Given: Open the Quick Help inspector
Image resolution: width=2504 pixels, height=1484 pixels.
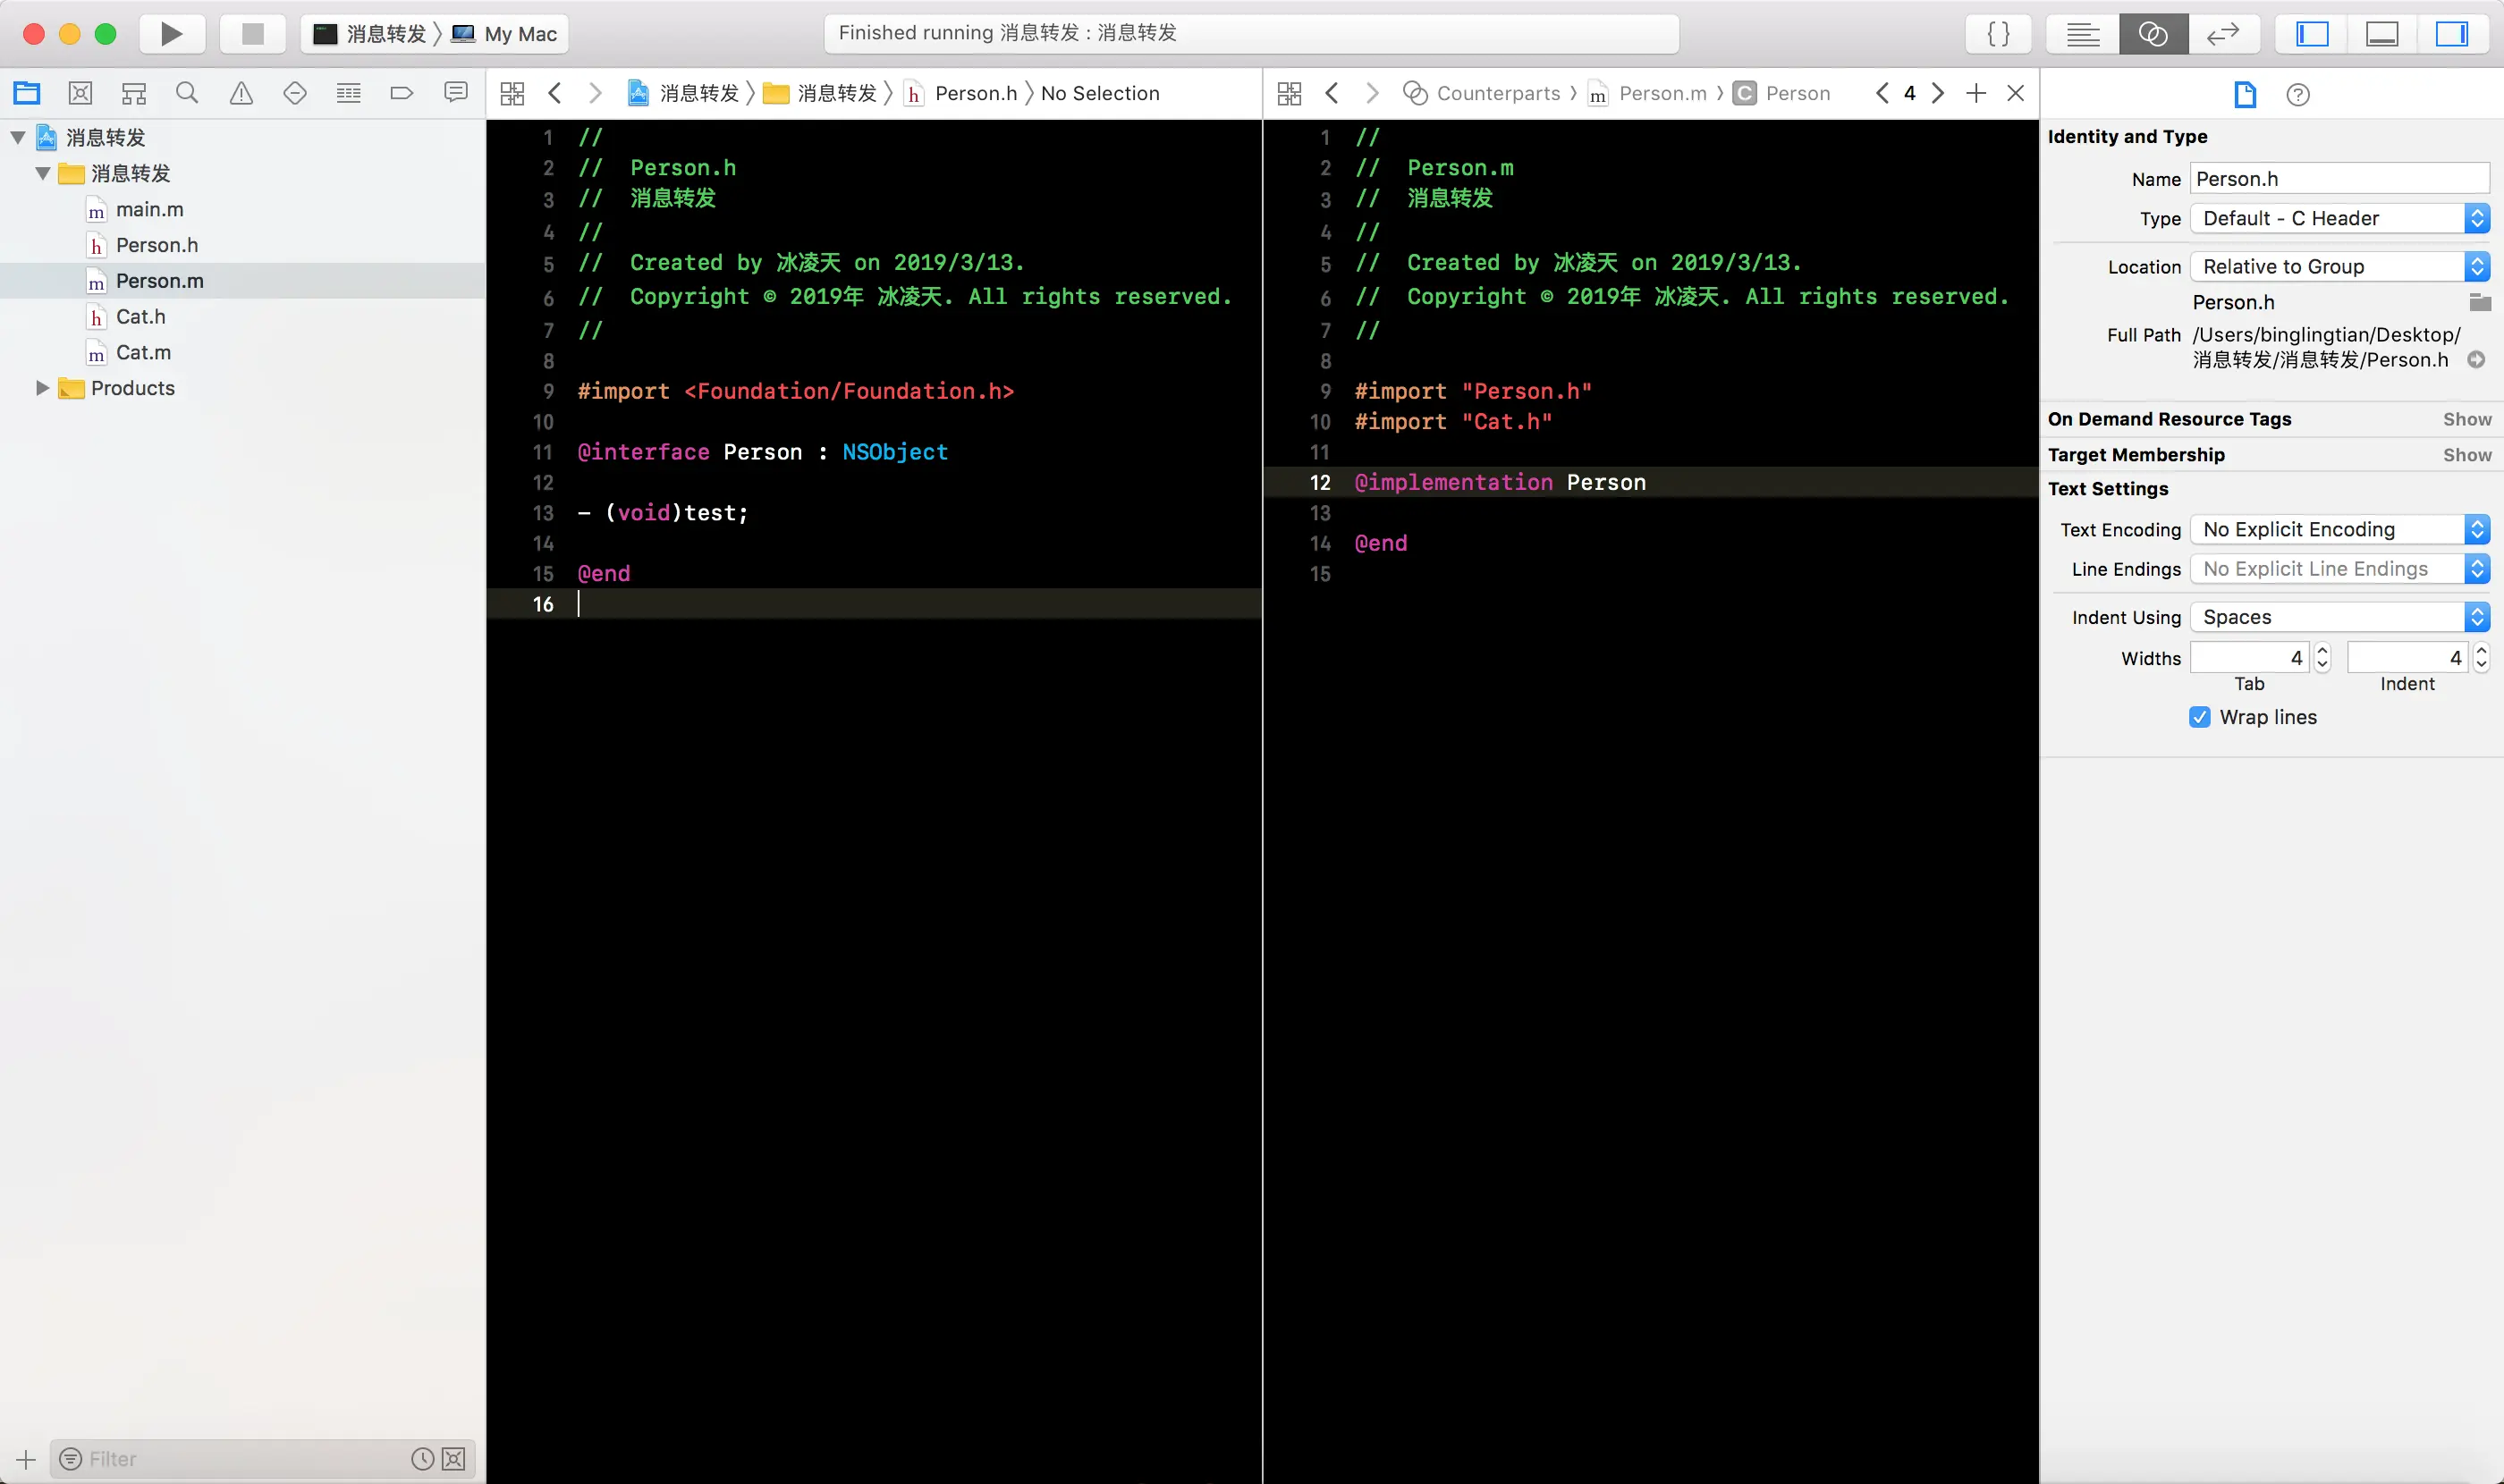Looking at the screenshot, I should pos(2298,95).
